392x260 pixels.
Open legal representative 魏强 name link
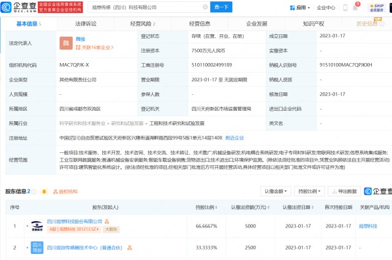point(80,39)
